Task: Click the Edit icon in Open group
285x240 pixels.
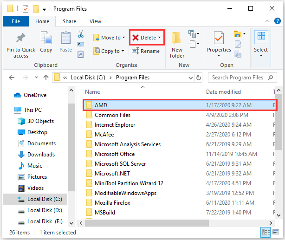Action: pos(238,44)
